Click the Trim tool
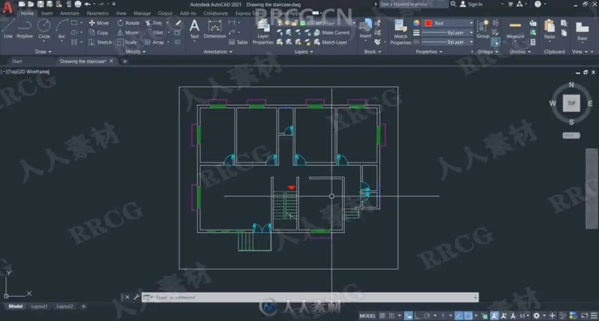The width and height of the screenshot is (599, 321). (x=154, y=23)
